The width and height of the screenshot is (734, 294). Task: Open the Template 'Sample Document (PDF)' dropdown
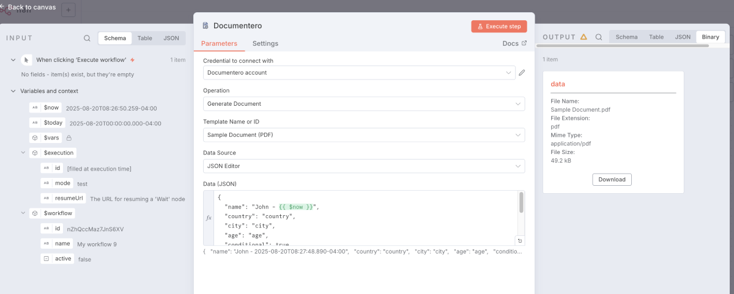364,134
